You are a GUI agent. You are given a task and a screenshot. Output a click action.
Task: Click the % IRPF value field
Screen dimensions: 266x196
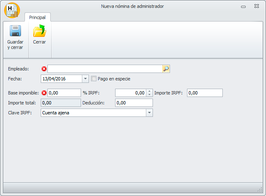[x=131, y=93]
